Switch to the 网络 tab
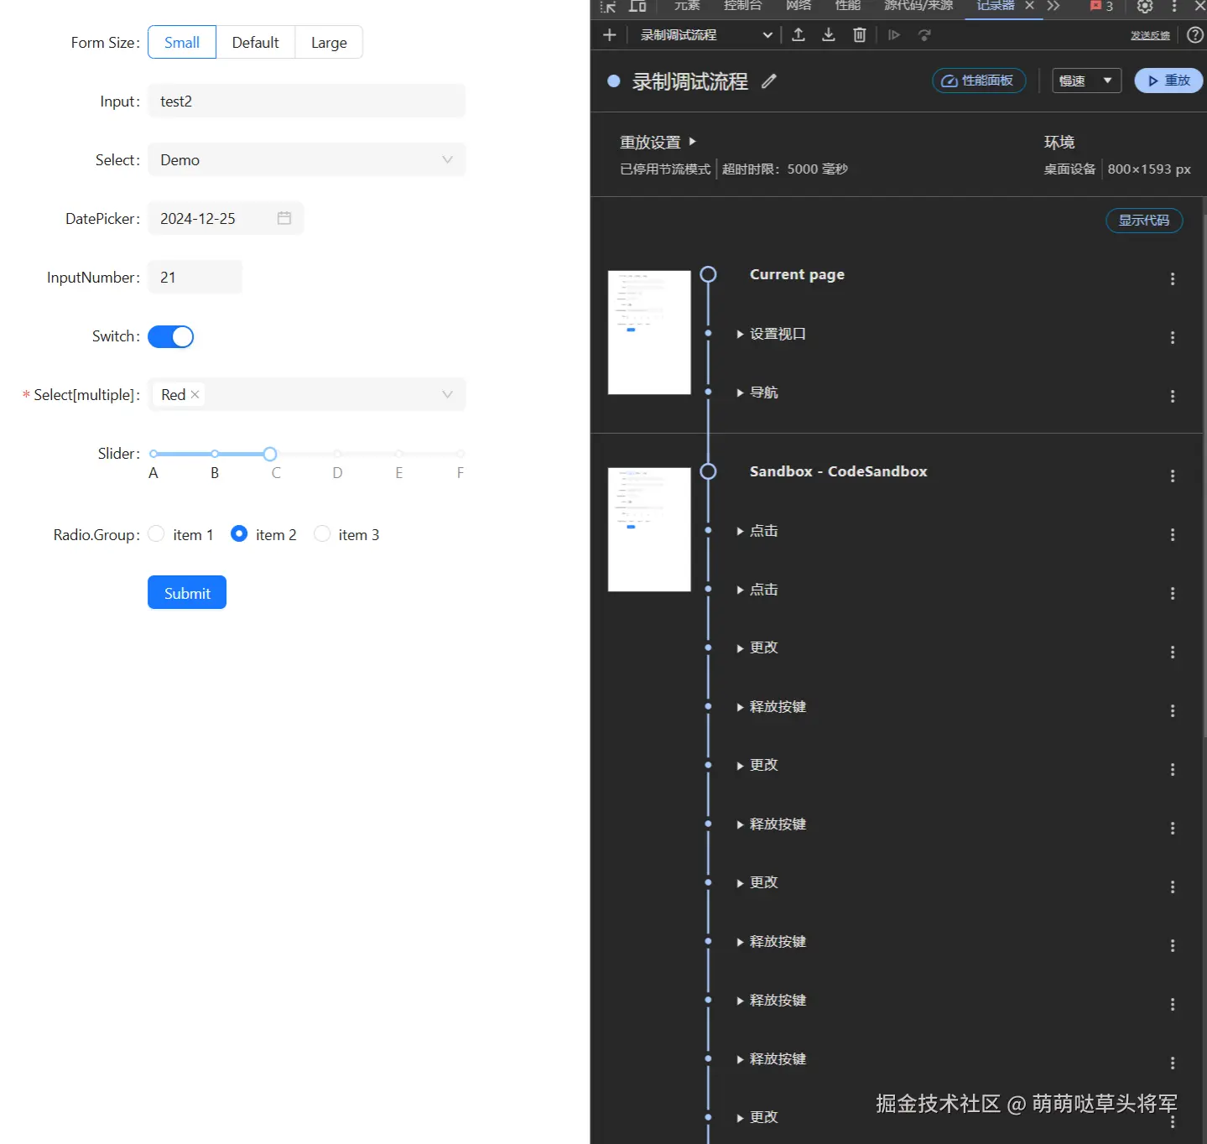This screenshot has height=1144, width=1207. [x=799, y=6]
